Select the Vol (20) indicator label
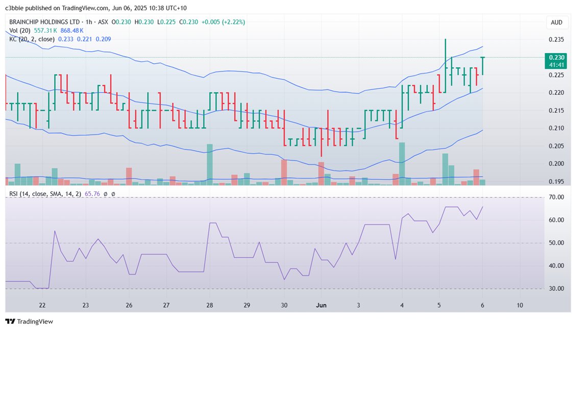 coord(19,31)
